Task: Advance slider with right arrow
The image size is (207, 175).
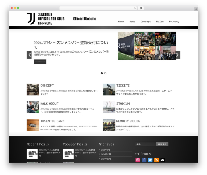Action: pyautogui.click(x=178, y=55)
